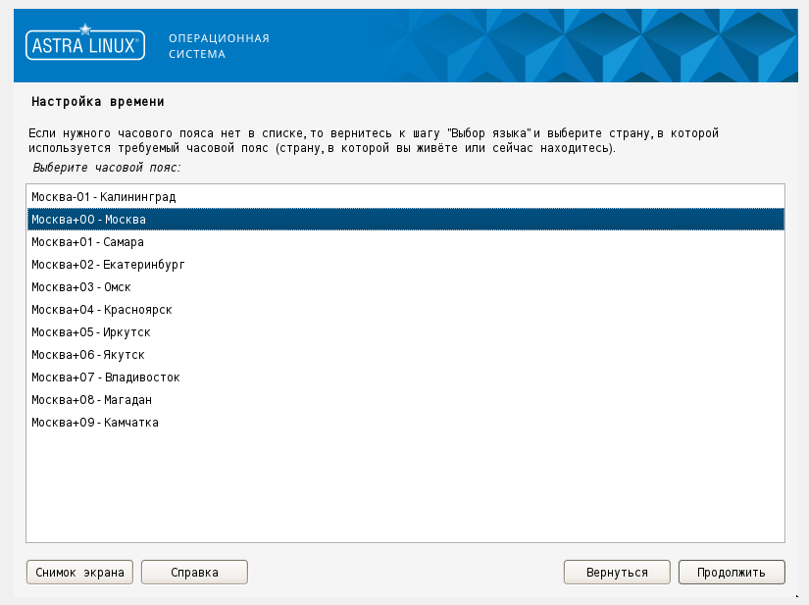
Task: Take a screenshot with Снимок экрана button
Action: pyautogui.click(x=79, y=572)
